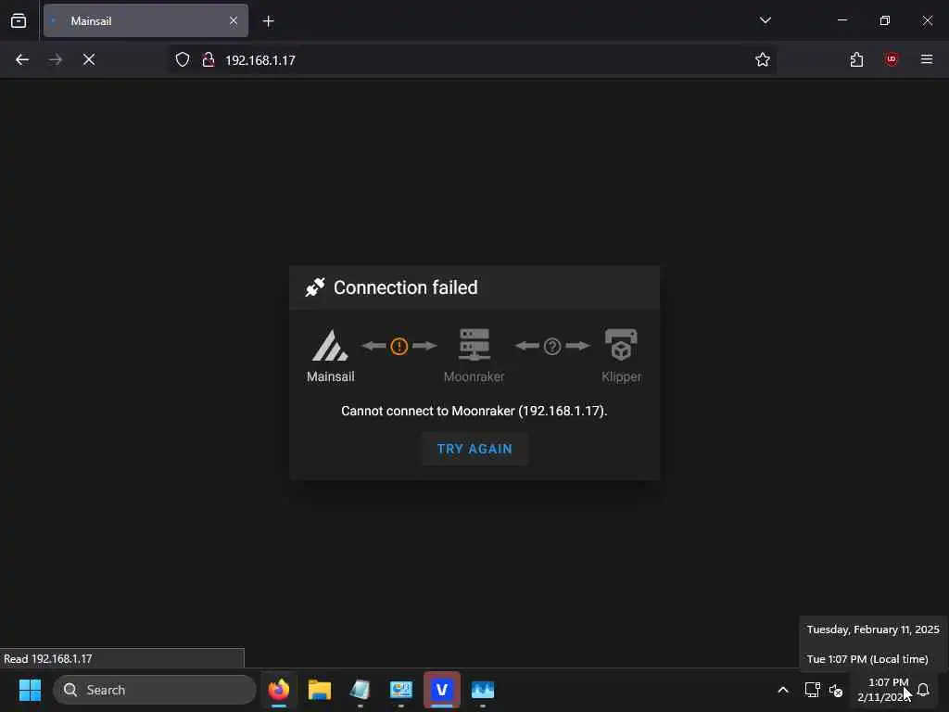Screen dimensions: 949x712
Task: Click the TRY AGAIN button
Action: 474,449
